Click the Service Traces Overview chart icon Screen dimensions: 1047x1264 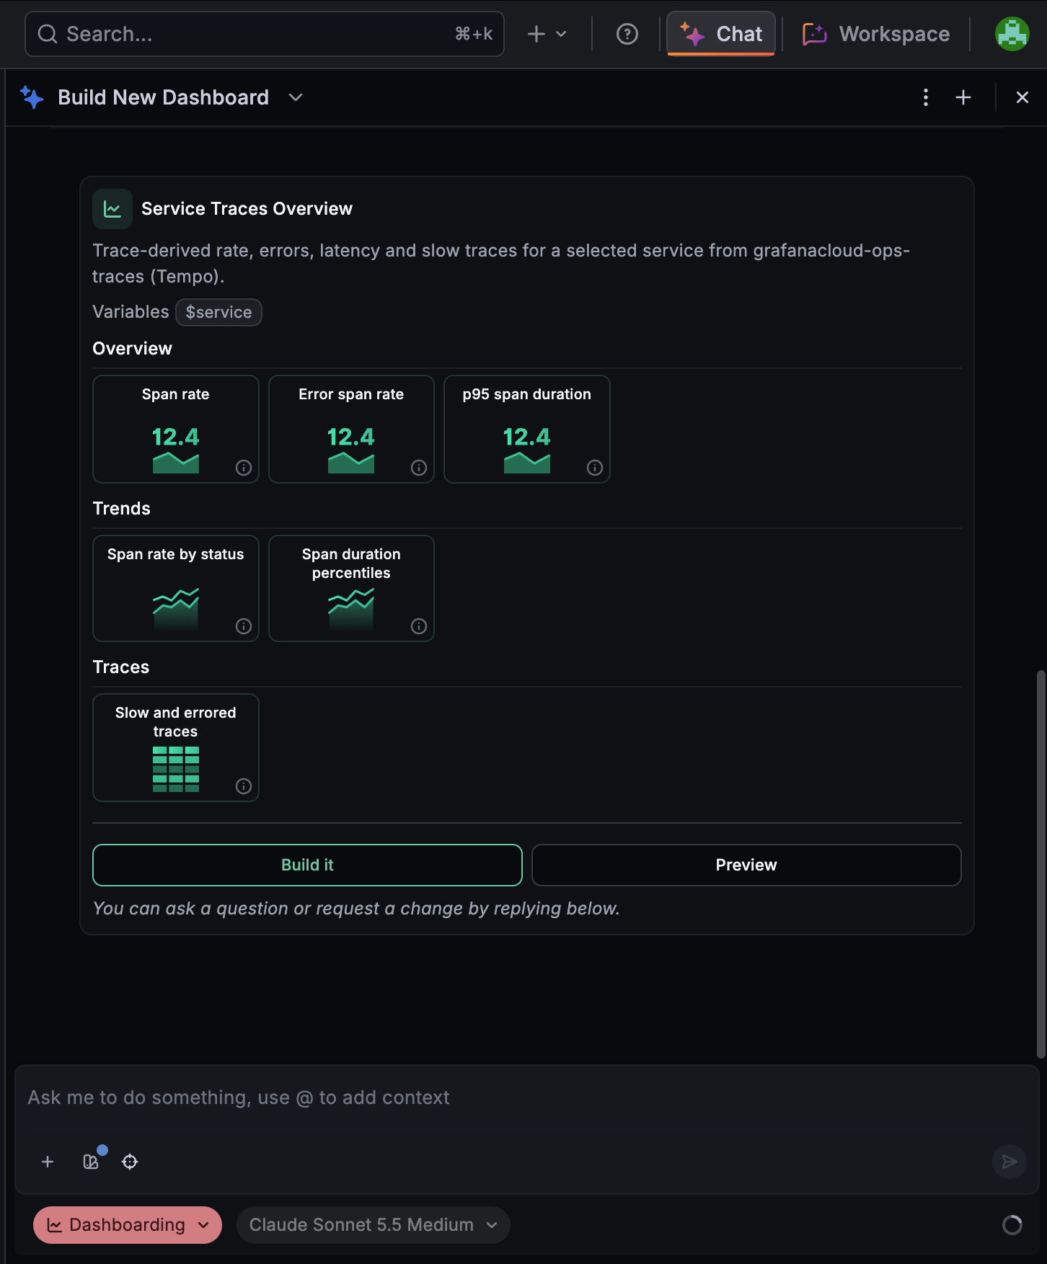112,209
